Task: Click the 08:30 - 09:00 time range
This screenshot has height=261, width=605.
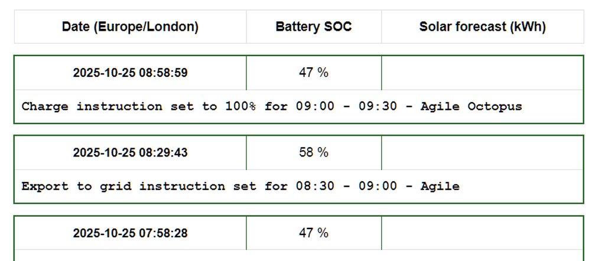Action: pyautogui.click(x=342, y=187)
